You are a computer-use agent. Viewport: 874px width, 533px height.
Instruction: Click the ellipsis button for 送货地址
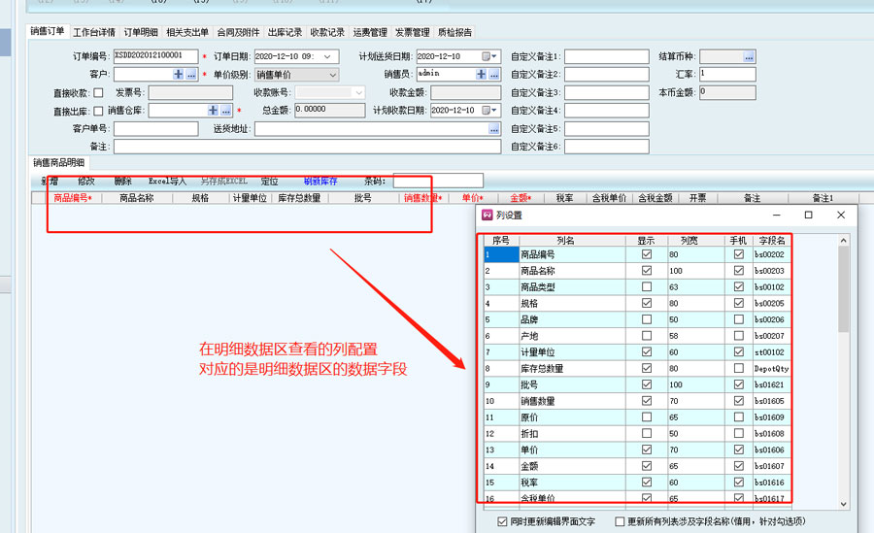(493, 129)
